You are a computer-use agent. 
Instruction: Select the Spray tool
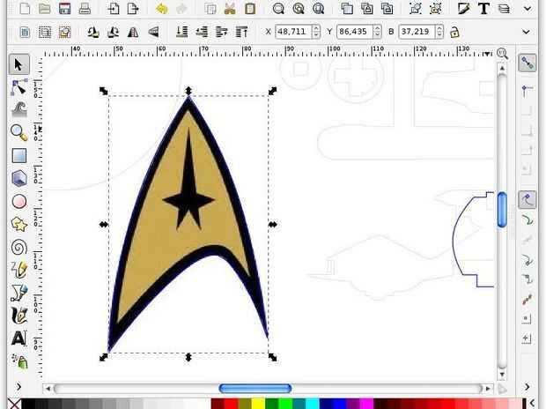(x=18, y=361)
